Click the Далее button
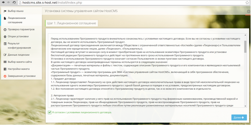The image size is (251, 125). point(239,118)
